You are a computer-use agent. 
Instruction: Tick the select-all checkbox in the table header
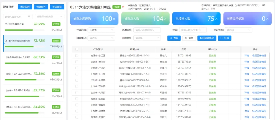77,49
